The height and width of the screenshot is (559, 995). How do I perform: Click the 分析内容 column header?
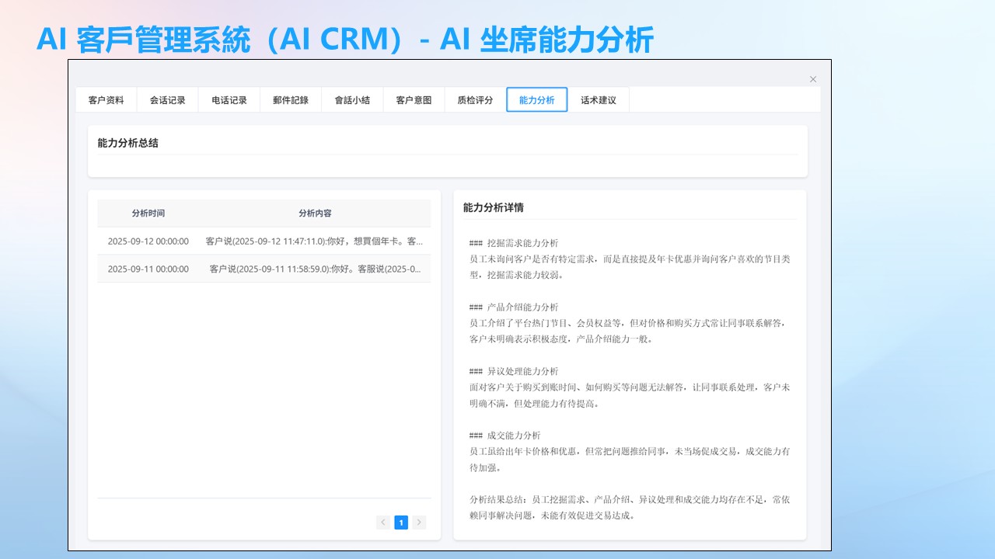coord(315,214)
